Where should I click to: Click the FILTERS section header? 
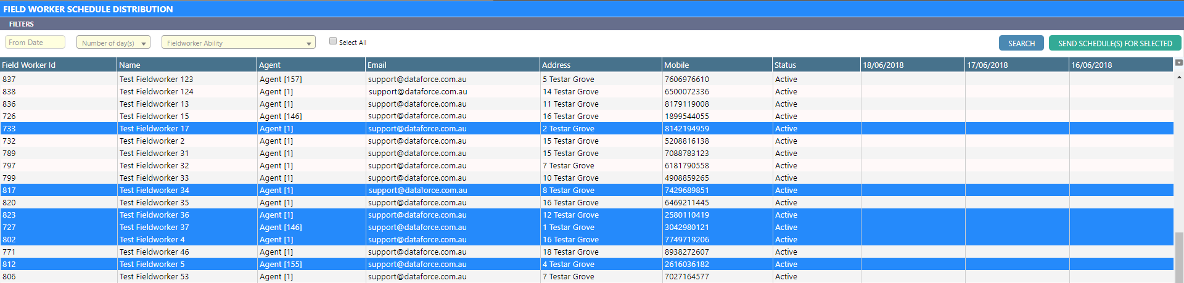[592, 24]
